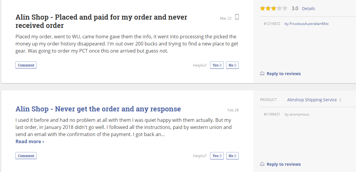
Task: Click review ID #1216872
Action: (x=272, y=24)
